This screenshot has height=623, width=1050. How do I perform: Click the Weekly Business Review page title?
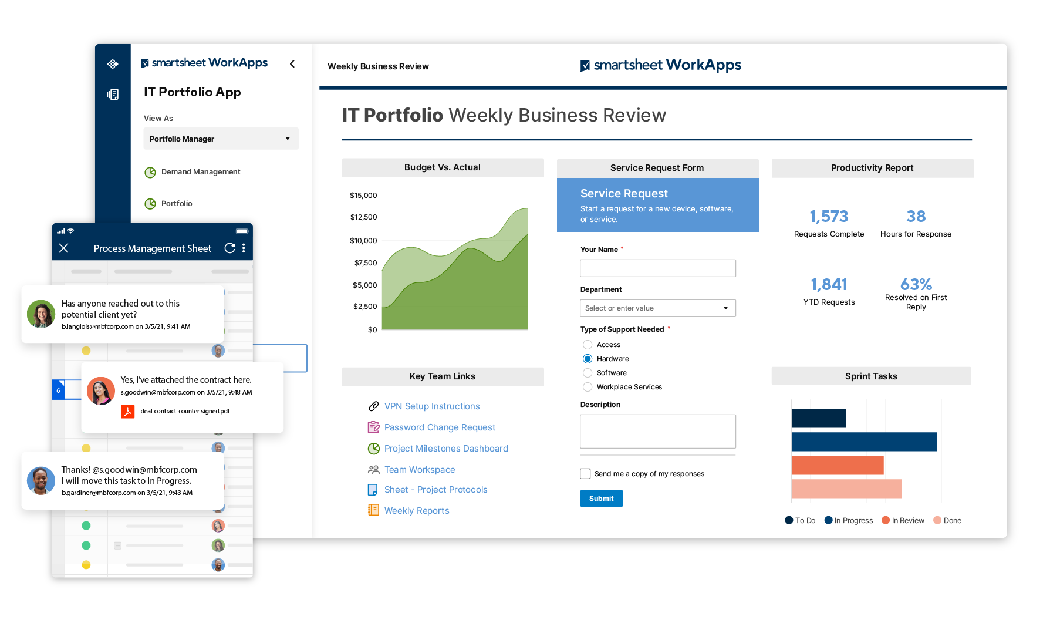point(378,66)
